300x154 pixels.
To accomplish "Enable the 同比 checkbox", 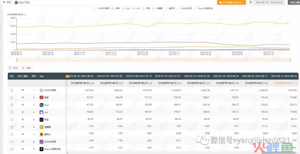I will coord(23,68).
